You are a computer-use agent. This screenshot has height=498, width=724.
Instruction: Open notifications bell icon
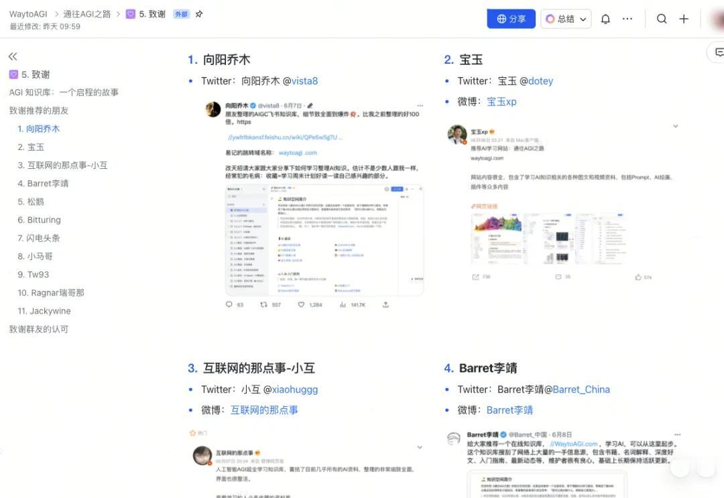point(605,19)
